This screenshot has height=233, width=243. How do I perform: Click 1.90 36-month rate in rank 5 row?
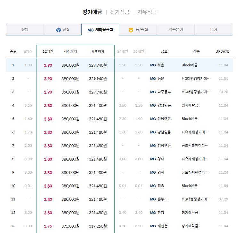tap(139, 119)
